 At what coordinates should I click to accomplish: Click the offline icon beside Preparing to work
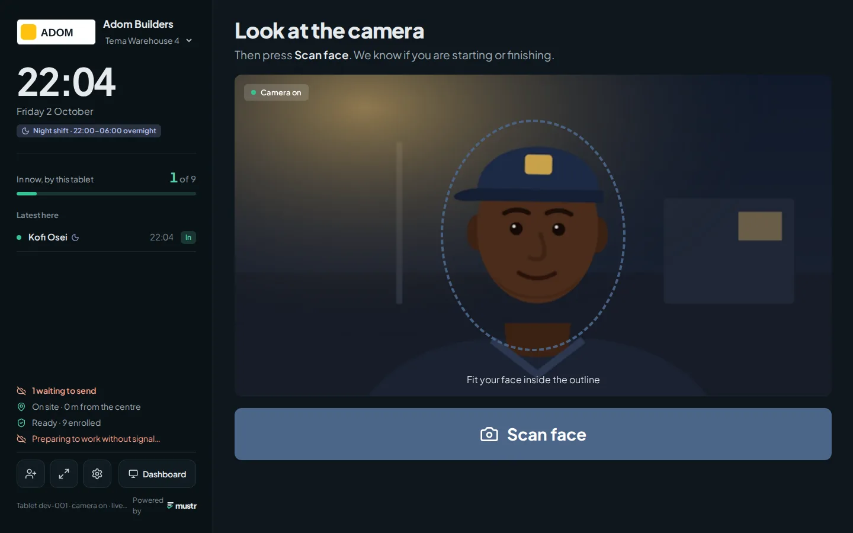click(21, 439)
